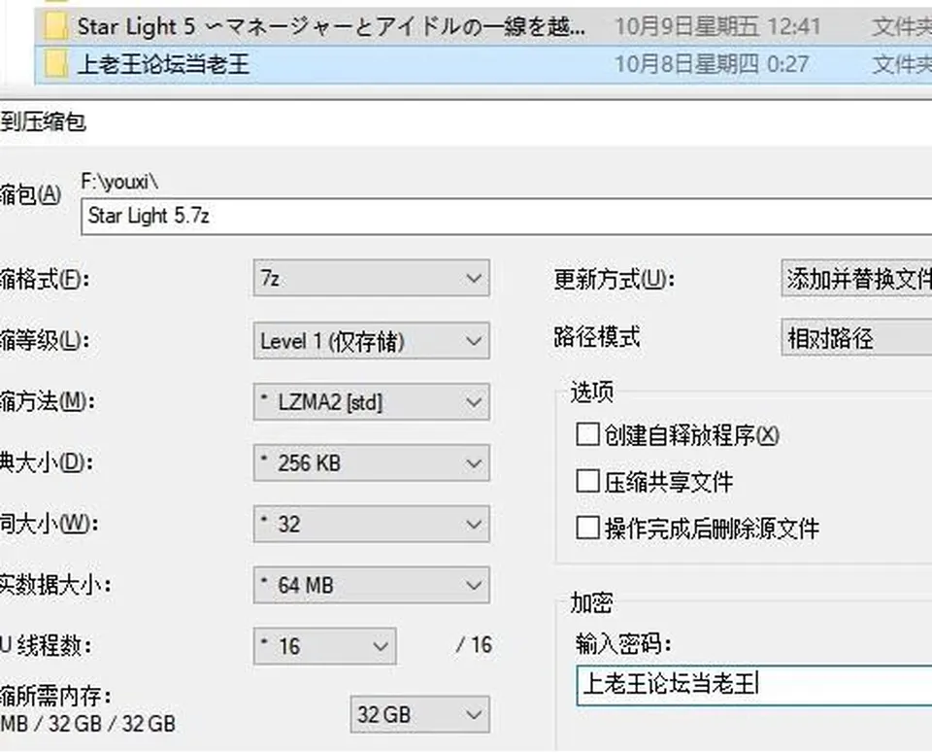Screen dimensions: 932x753
Task: Click the / 16 thread count text
Action: tap(475, 645)
